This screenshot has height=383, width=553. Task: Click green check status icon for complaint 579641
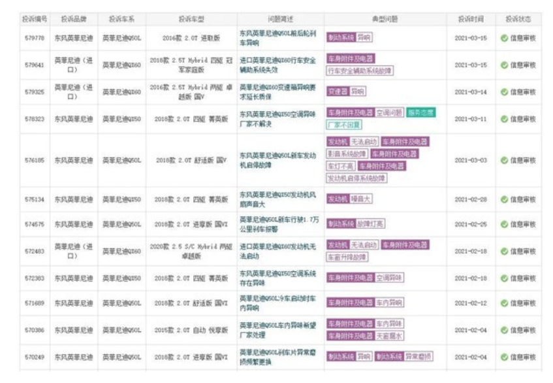click(x=504, y=65)
